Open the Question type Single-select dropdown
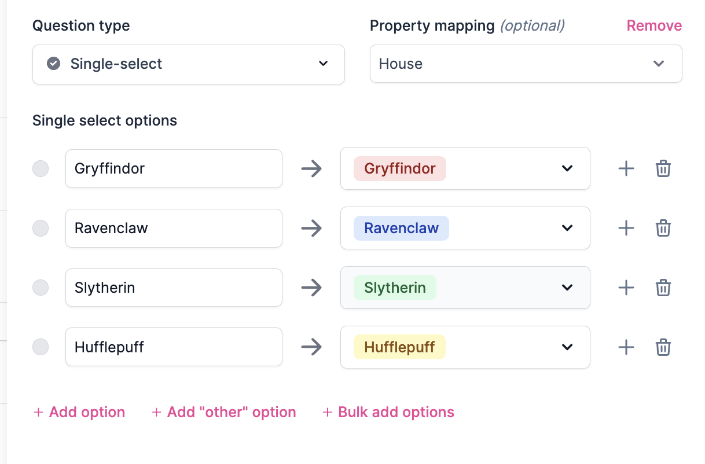The height and width of the screenshot is (464, 705). tap(188, 64)
